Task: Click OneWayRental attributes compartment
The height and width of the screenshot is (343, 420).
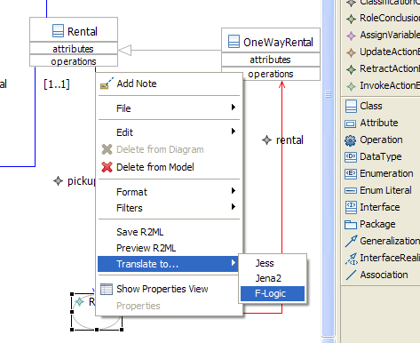Action: (x=271, y=60)
